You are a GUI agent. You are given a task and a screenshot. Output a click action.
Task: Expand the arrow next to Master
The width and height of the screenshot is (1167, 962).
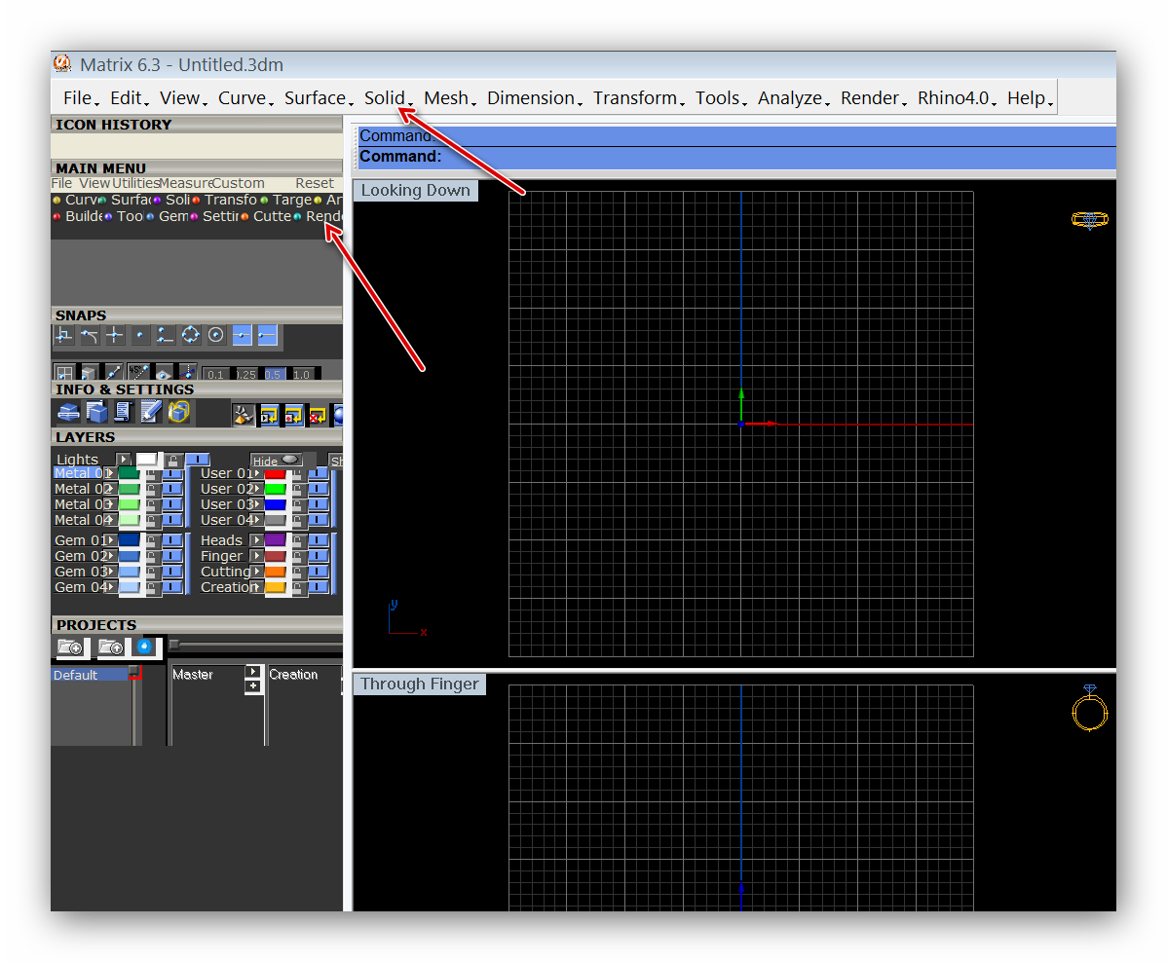point(253,672)
